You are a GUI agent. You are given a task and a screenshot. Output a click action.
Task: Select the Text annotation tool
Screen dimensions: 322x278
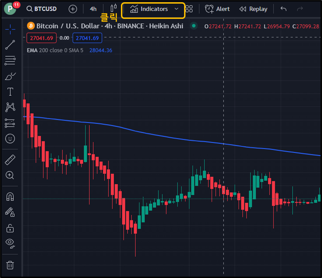tap(10, 92)
